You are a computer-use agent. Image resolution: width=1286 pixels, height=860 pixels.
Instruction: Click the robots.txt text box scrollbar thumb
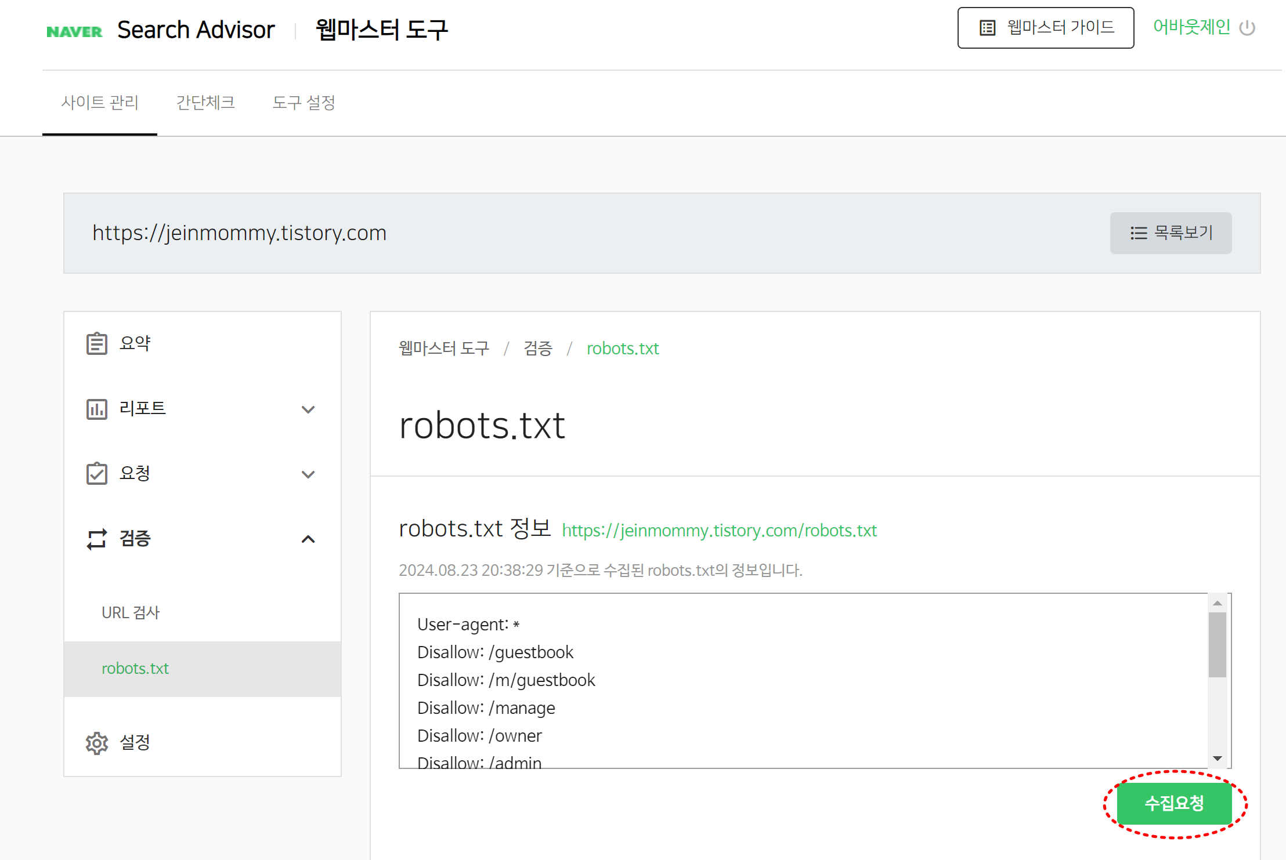(x=1217, y=644)
